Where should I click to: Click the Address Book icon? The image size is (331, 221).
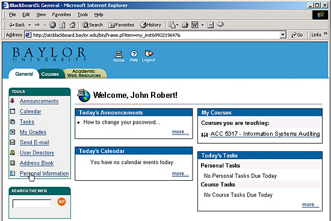point(13,163)
